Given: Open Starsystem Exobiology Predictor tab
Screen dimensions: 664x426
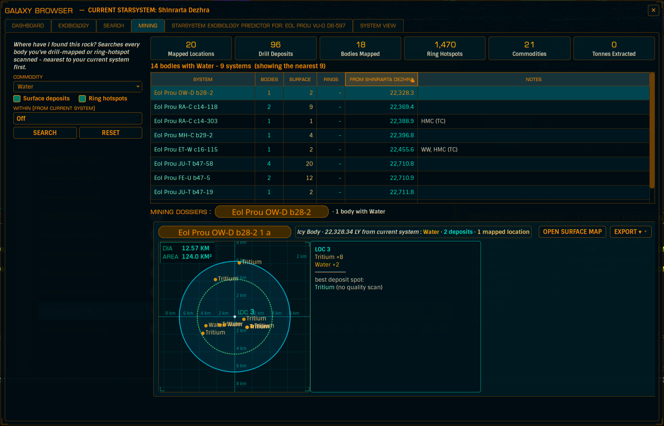Looking at the screenshot, I should [258, 26].
